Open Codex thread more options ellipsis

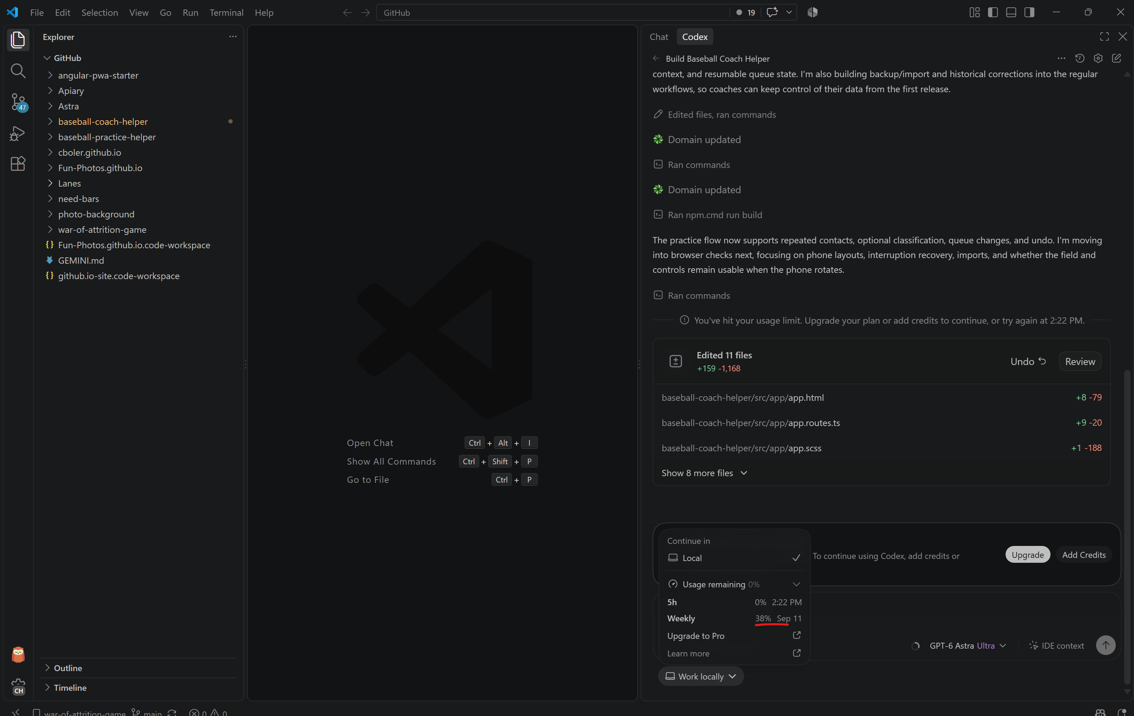(1061, 58)
